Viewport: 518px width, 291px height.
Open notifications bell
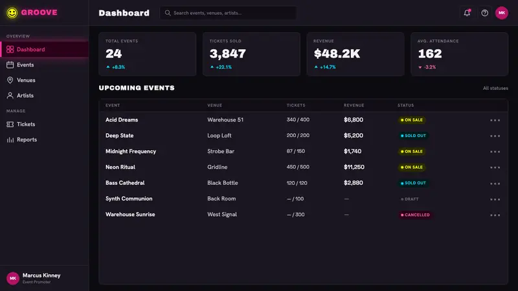(x=467, y=13)
